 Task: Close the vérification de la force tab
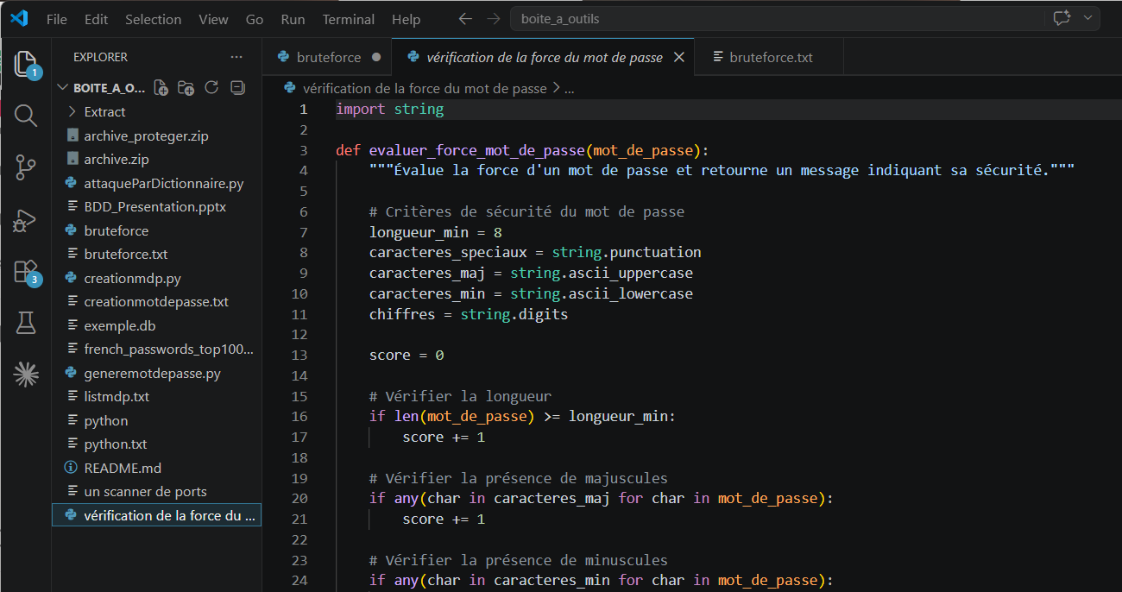678,58
